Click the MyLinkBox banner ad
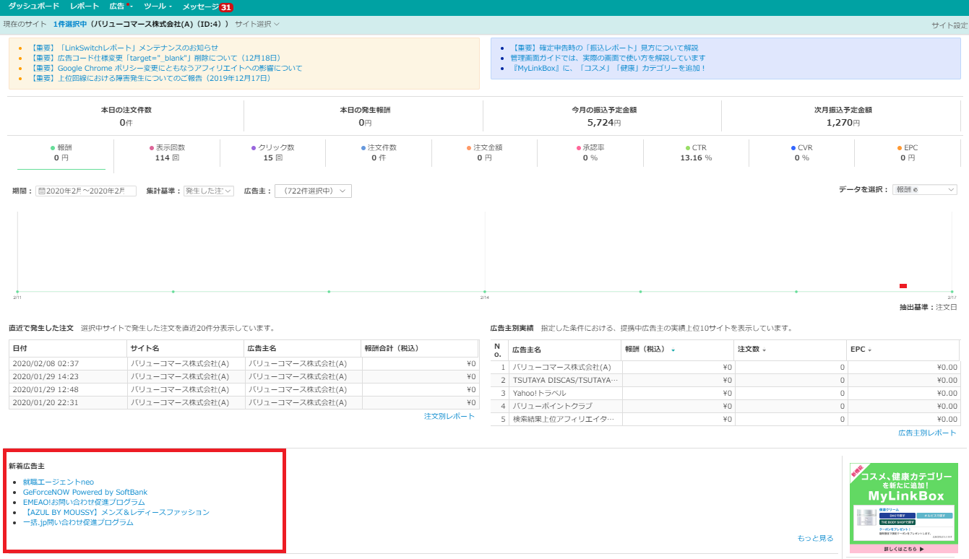 pos(904,508)
